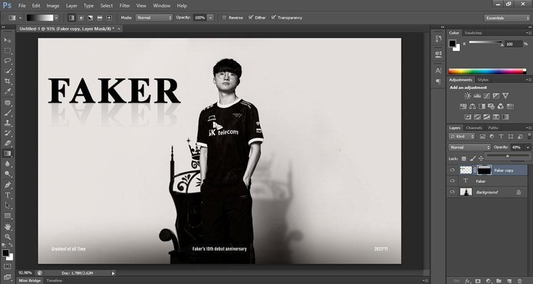
Task: Select the Brush tool
Action: pyautogui.click(x=7, y=113)
